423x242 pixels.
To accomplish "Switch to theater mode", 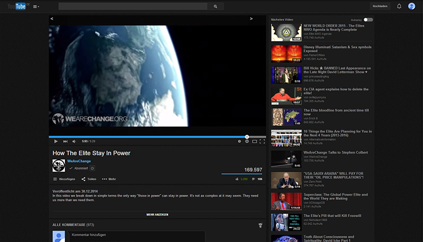I will pos(254,141).
